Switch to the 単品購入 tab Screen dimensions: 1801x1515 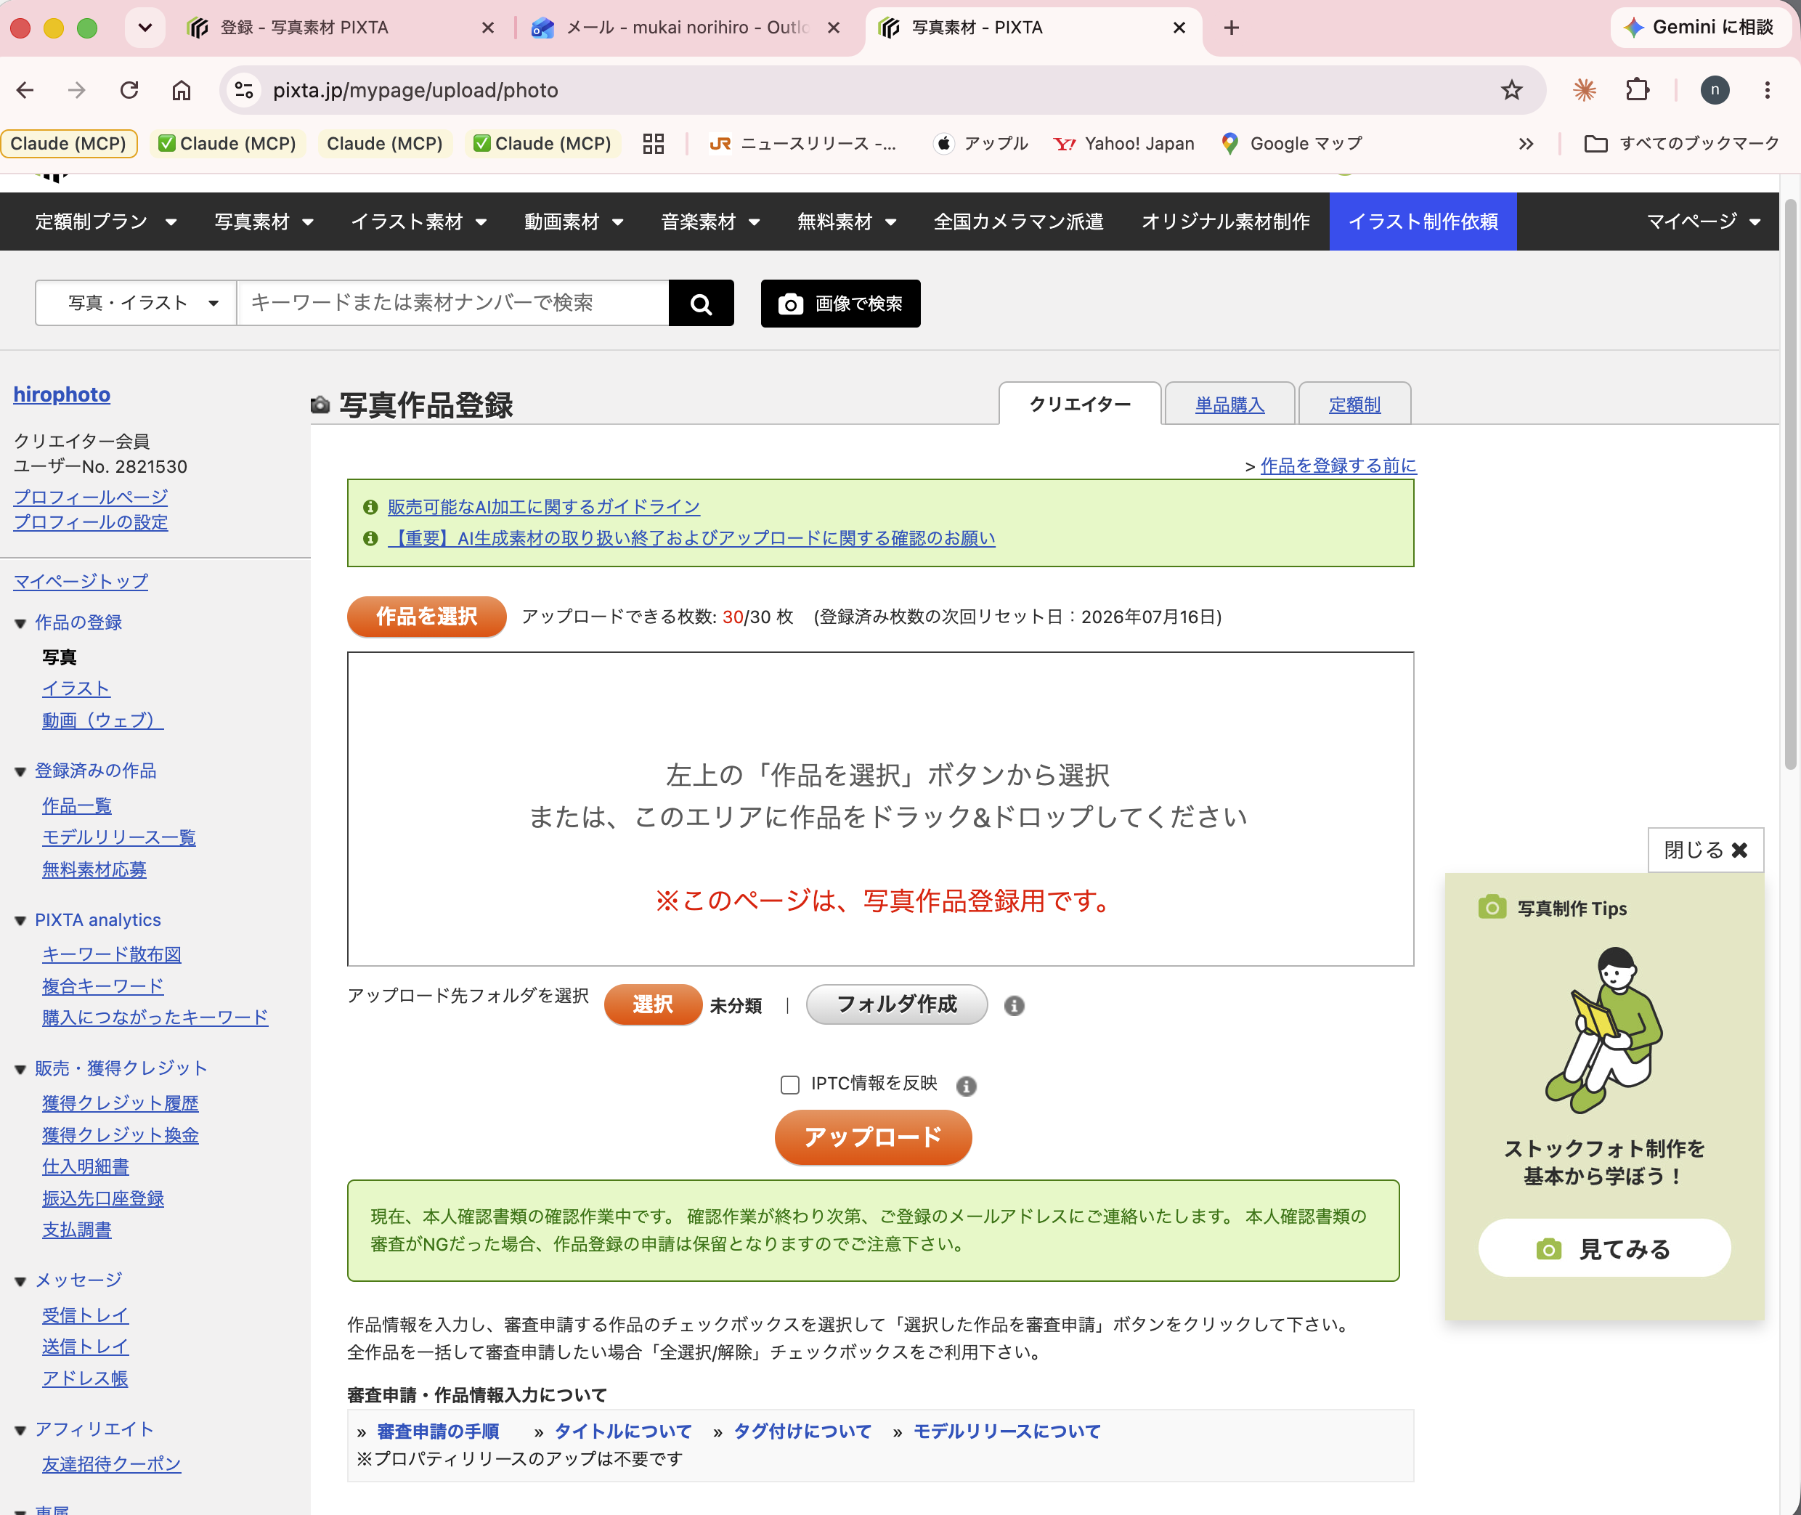pyautogui.click(x=1230, y=404)
